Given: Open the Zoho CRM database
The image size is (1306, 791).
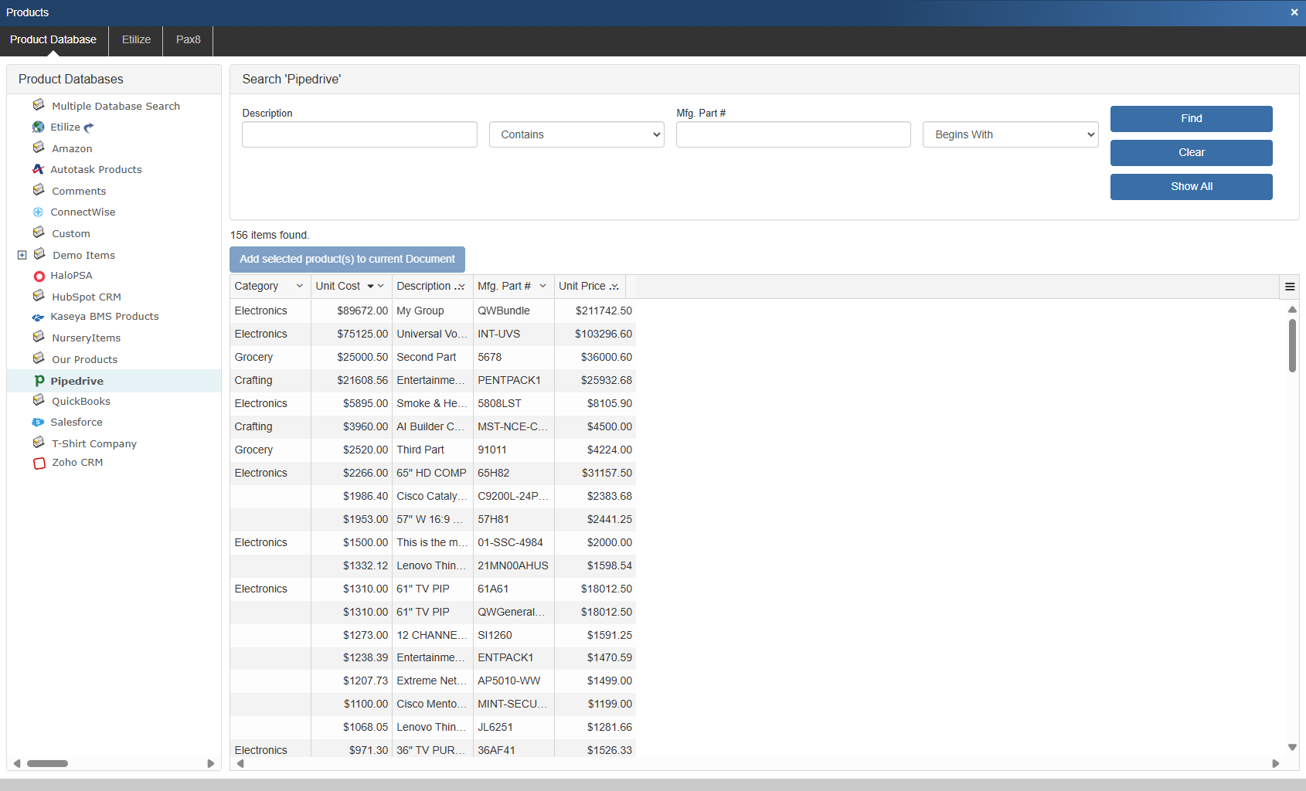Looking at the screenshot, I should pyautogui.click(x=77, y=463).
